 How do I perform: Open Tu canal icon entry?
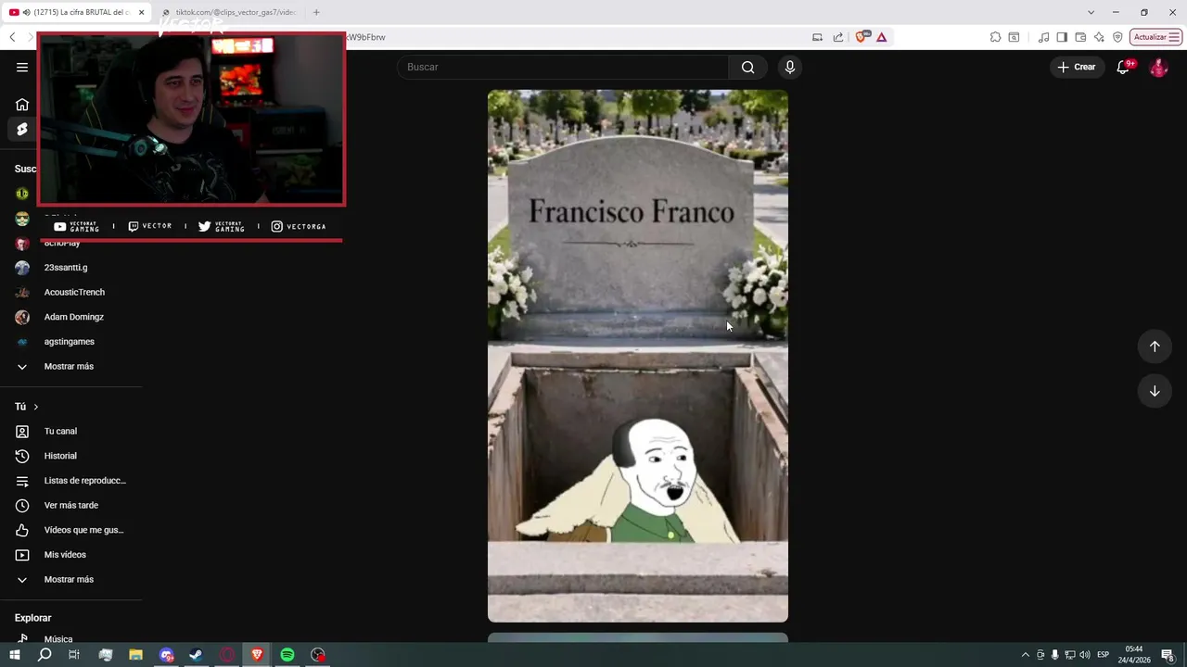pyautogui.click(x=22, y=431)
